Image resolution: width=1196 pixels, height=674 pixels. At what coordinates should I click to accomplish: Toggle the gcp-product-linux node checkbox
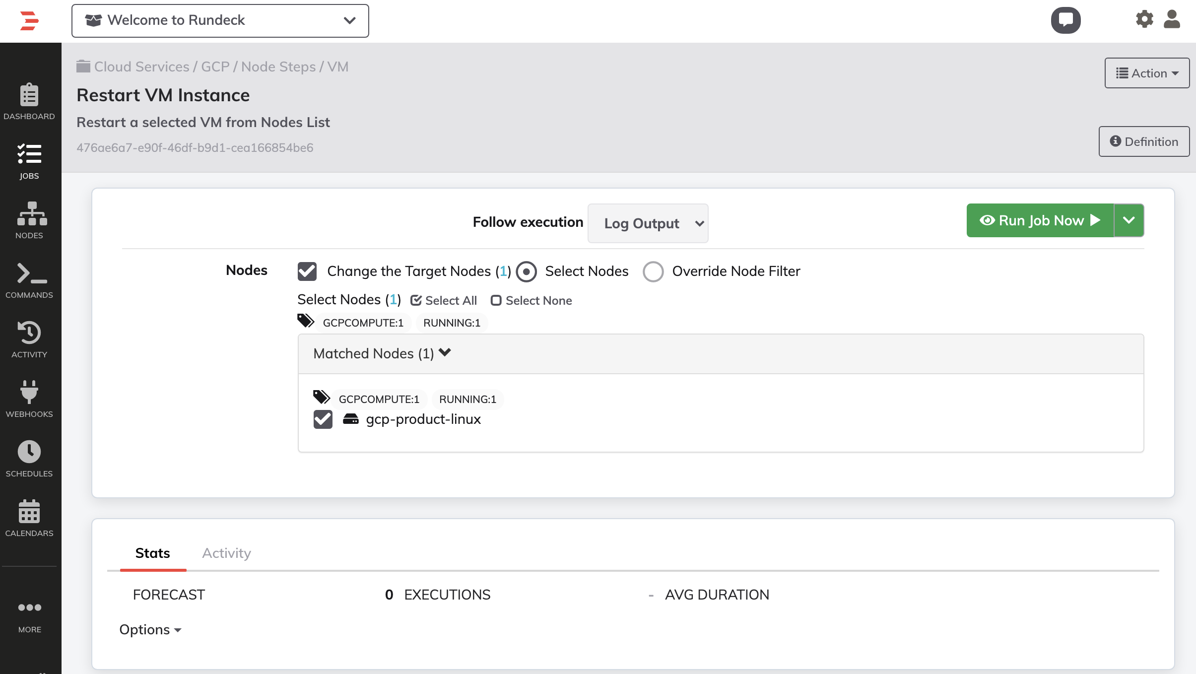point(323,419)
